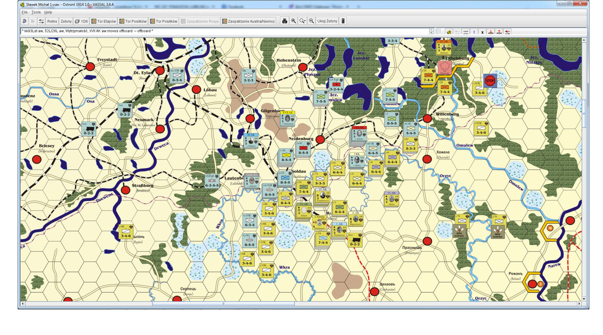603x335 pixels.
Task: Click the zoom out magnifier icon
Action: pos(311,21)
